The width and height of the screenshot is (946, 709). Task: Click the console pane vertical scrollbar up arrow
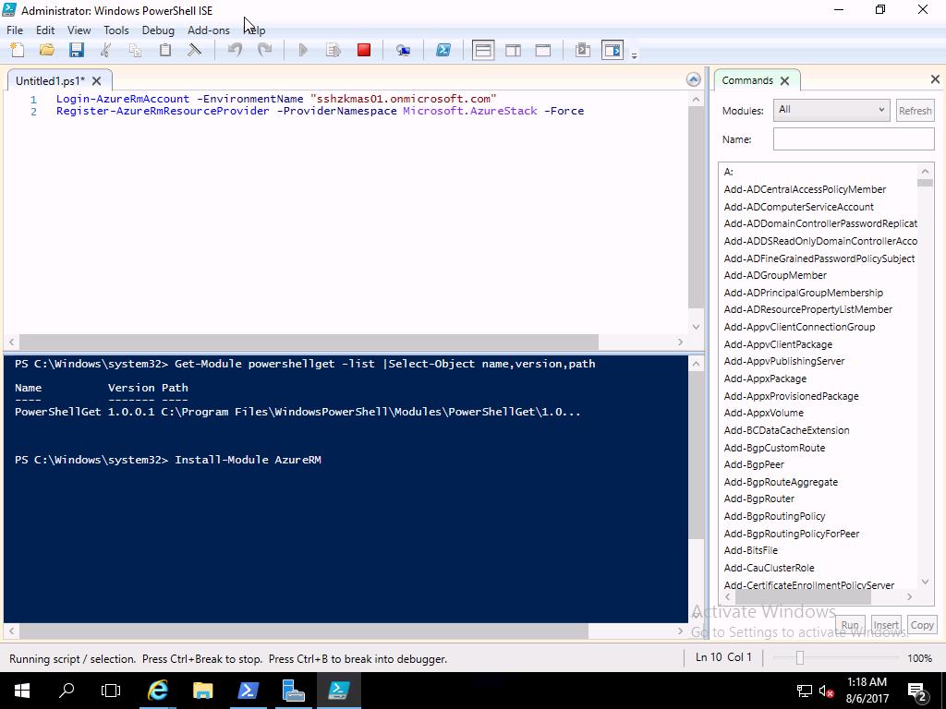pos(696,364)
